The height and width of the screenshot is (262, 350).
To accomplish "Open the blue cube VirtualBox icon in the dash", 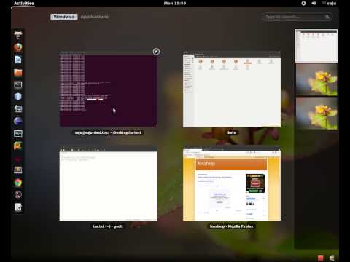I will [18, 97].
